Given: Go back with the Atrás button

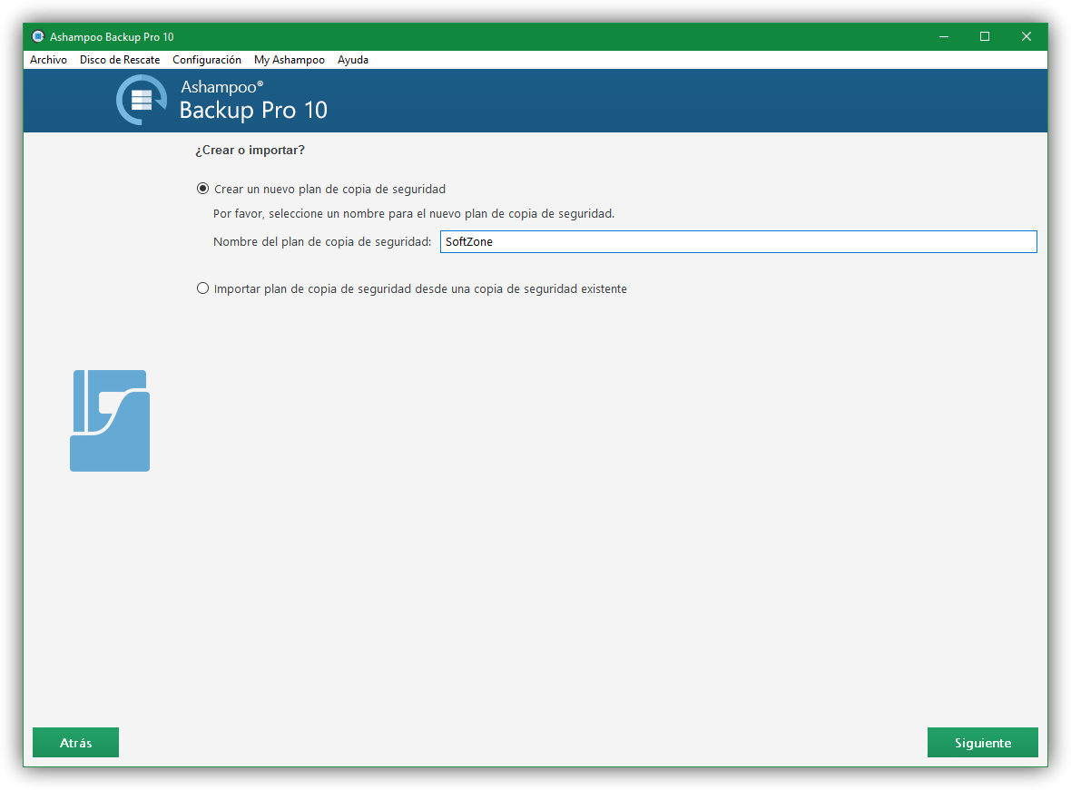Looking at the screenshot, I should (x=76, y=742).
